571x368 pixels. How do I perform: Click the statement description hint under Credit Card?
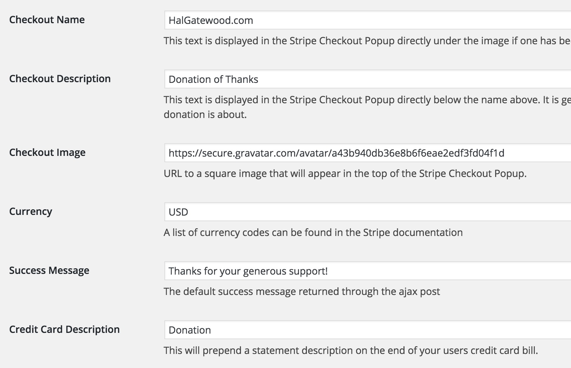pos(351,350)
